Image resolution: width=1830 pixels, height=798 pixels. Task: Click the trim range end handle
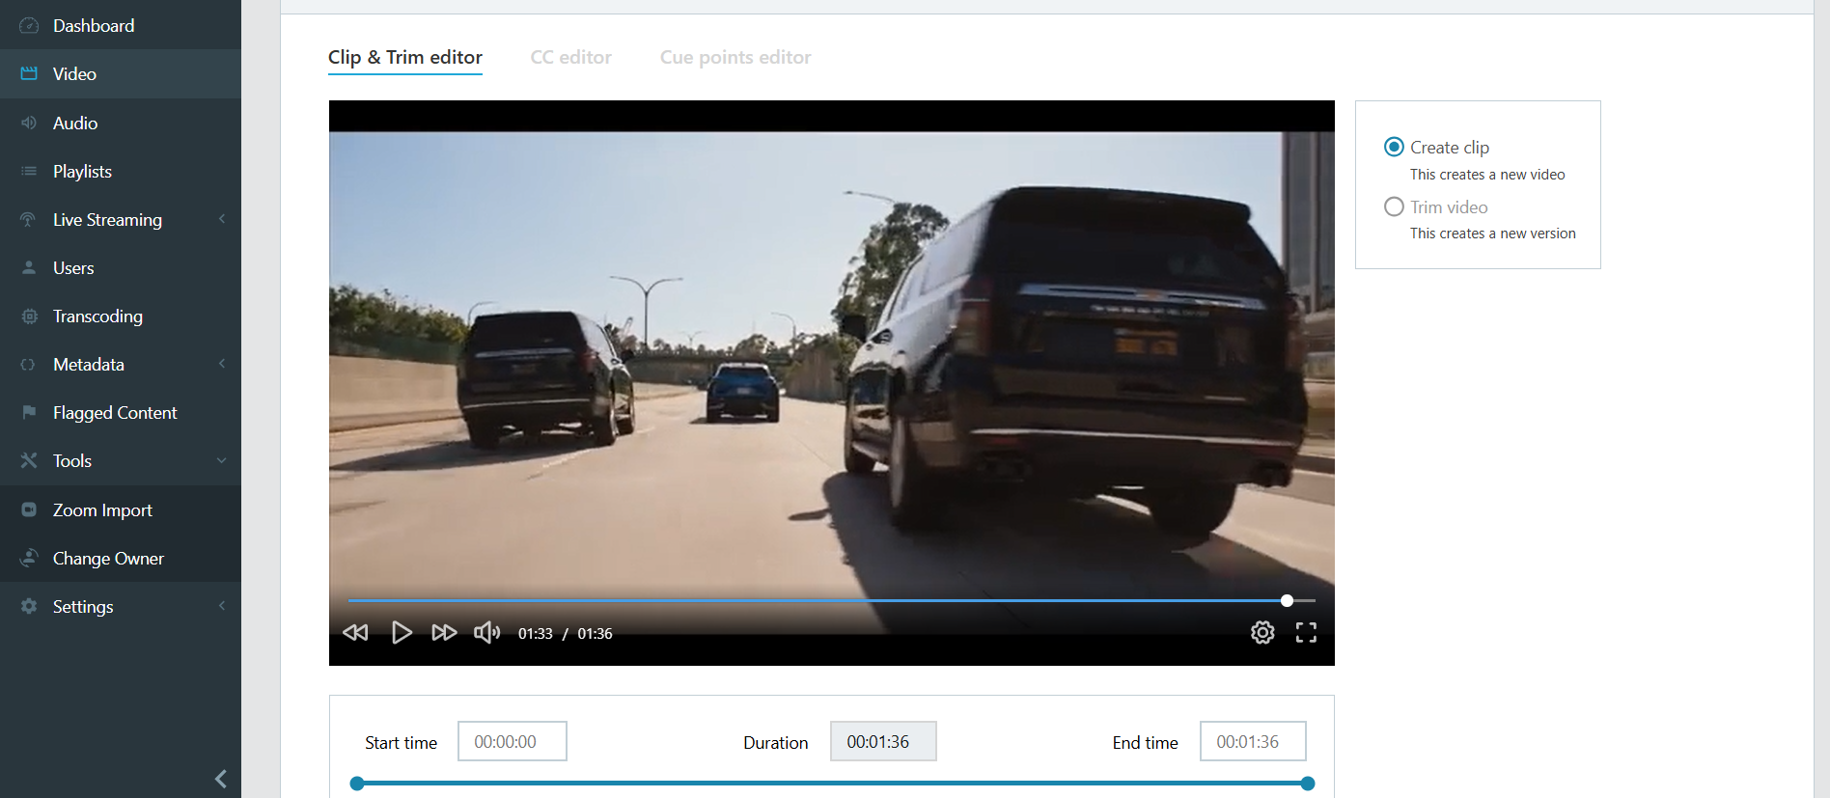[x=1308, y=784]
